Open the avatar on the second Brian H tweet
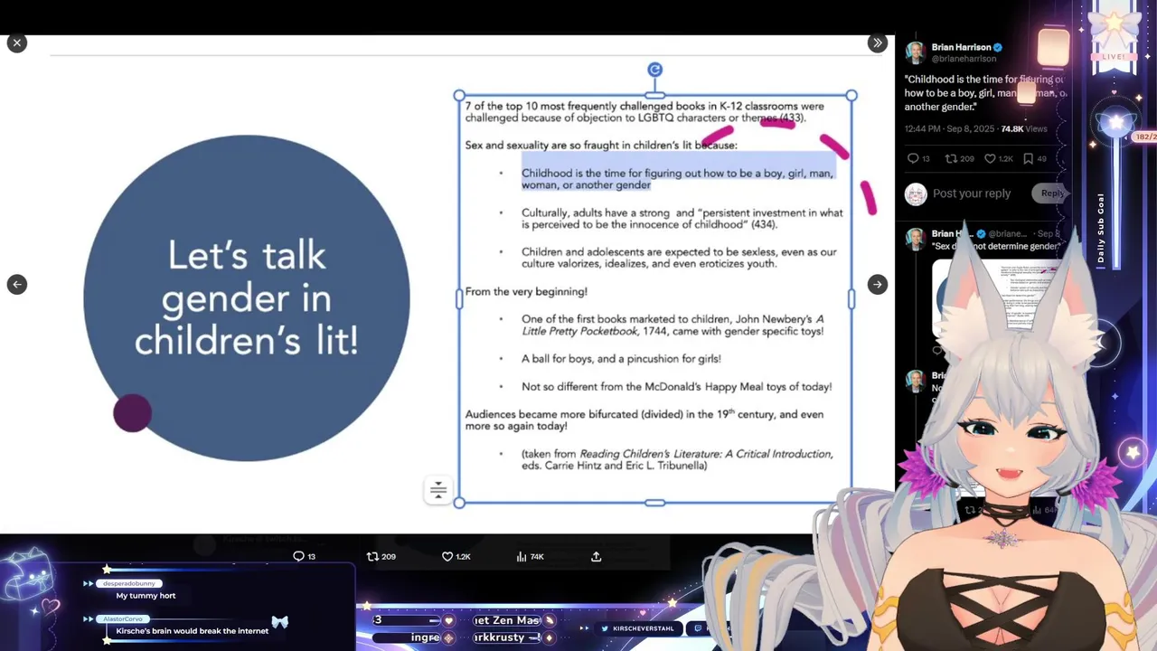Viewport: 1157px width, 651px height. 916,239
